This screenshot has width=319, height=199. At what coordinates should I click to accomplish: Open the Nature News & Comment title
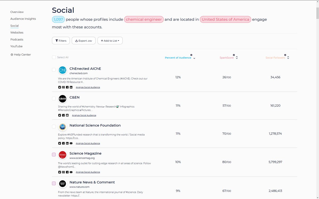tap(92, 182)
